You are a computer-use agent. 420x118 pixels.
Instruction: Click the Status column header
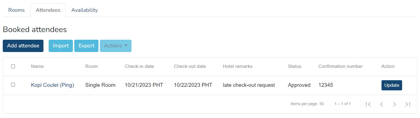294,66
